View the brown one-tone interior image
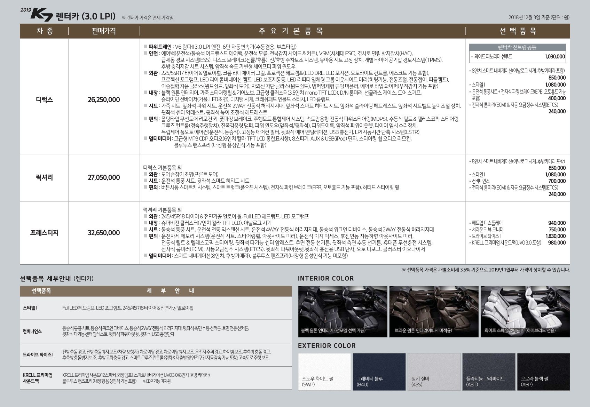Viewport: 590px width, 407px height. point(434,311)
